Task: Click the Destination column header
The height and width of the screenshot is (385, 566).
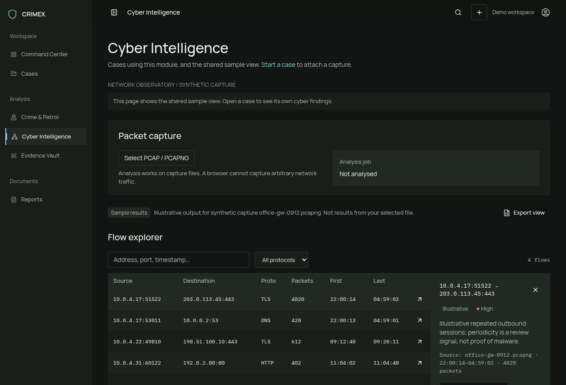Action: pyautogui.click(x=199, y=281)
